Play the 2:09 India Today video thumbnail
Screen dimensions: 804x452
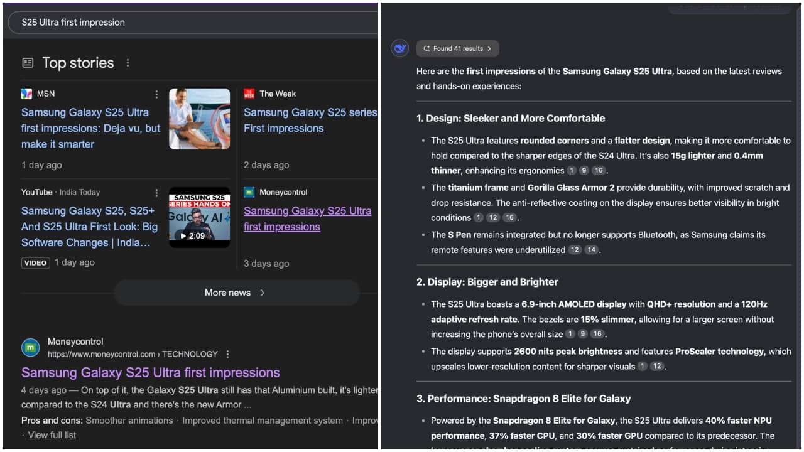[x=200, y=217]
